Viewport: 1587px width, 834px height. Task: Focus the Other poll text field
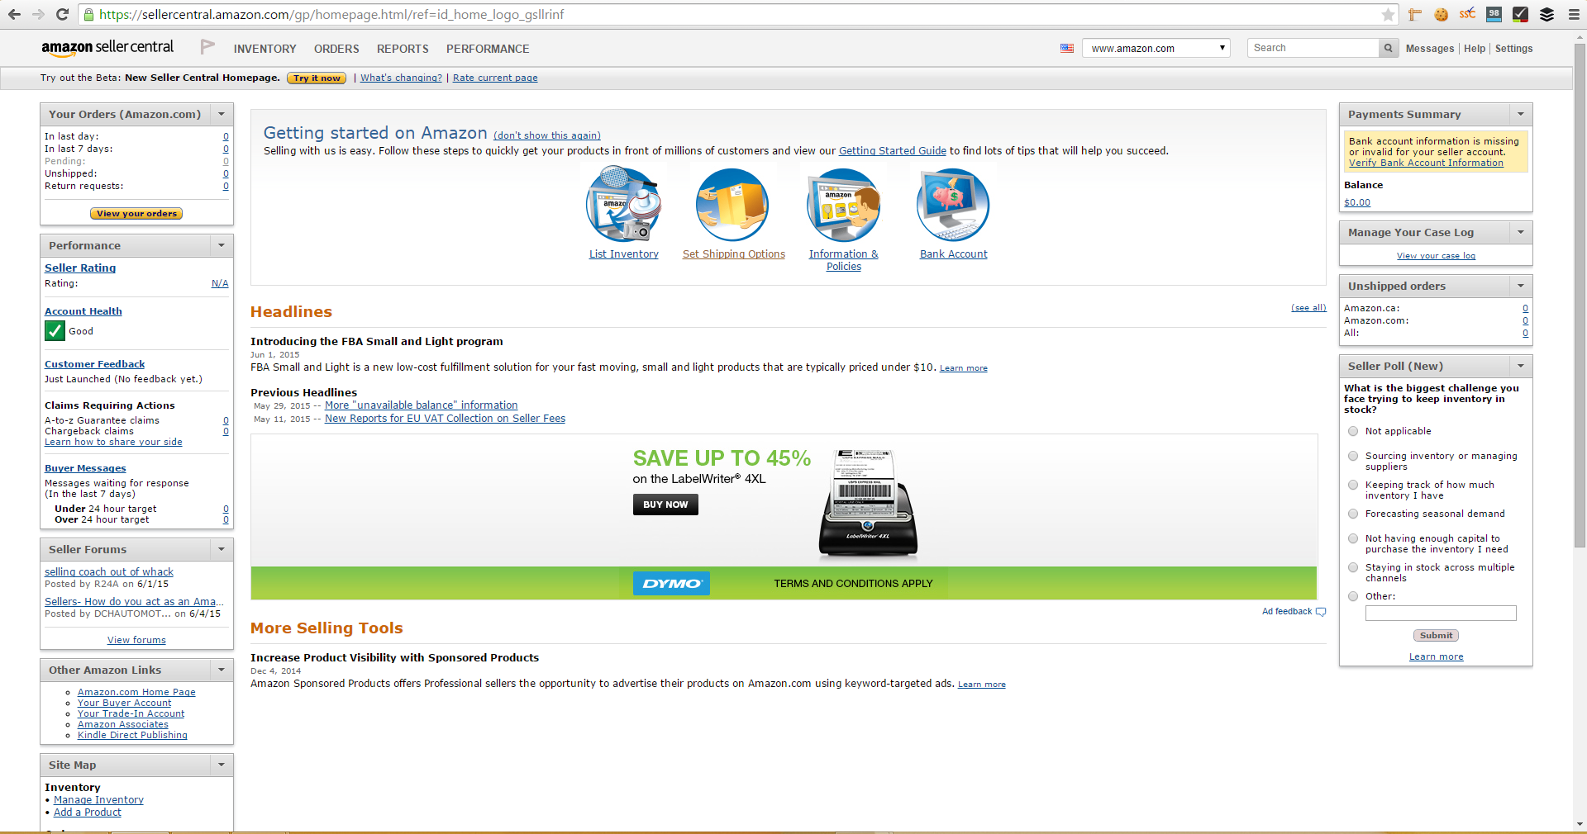[x=1441, y=614]
